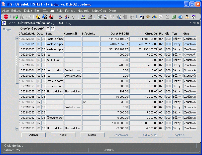
Task: Open the Dotaz menu
Action: pos(28,11)
